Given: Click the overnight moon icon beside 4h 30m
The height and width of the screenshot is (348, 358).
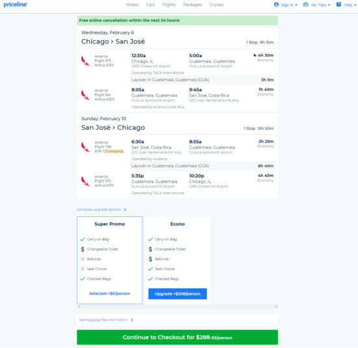Looking at the screenshot, I should click(x=255, y=55).
